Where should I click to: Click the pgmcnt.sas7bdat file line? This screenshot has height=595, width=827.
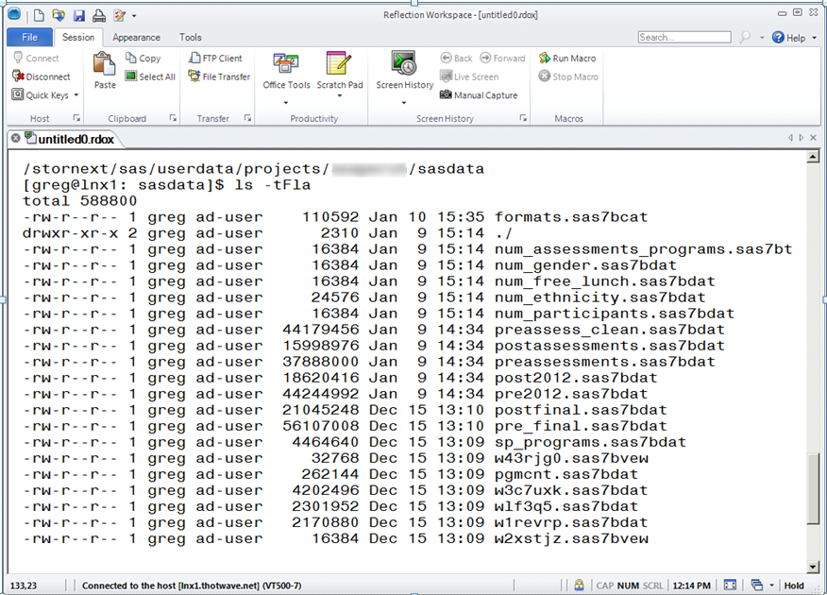pyautogui.click(x=330, y=474)
